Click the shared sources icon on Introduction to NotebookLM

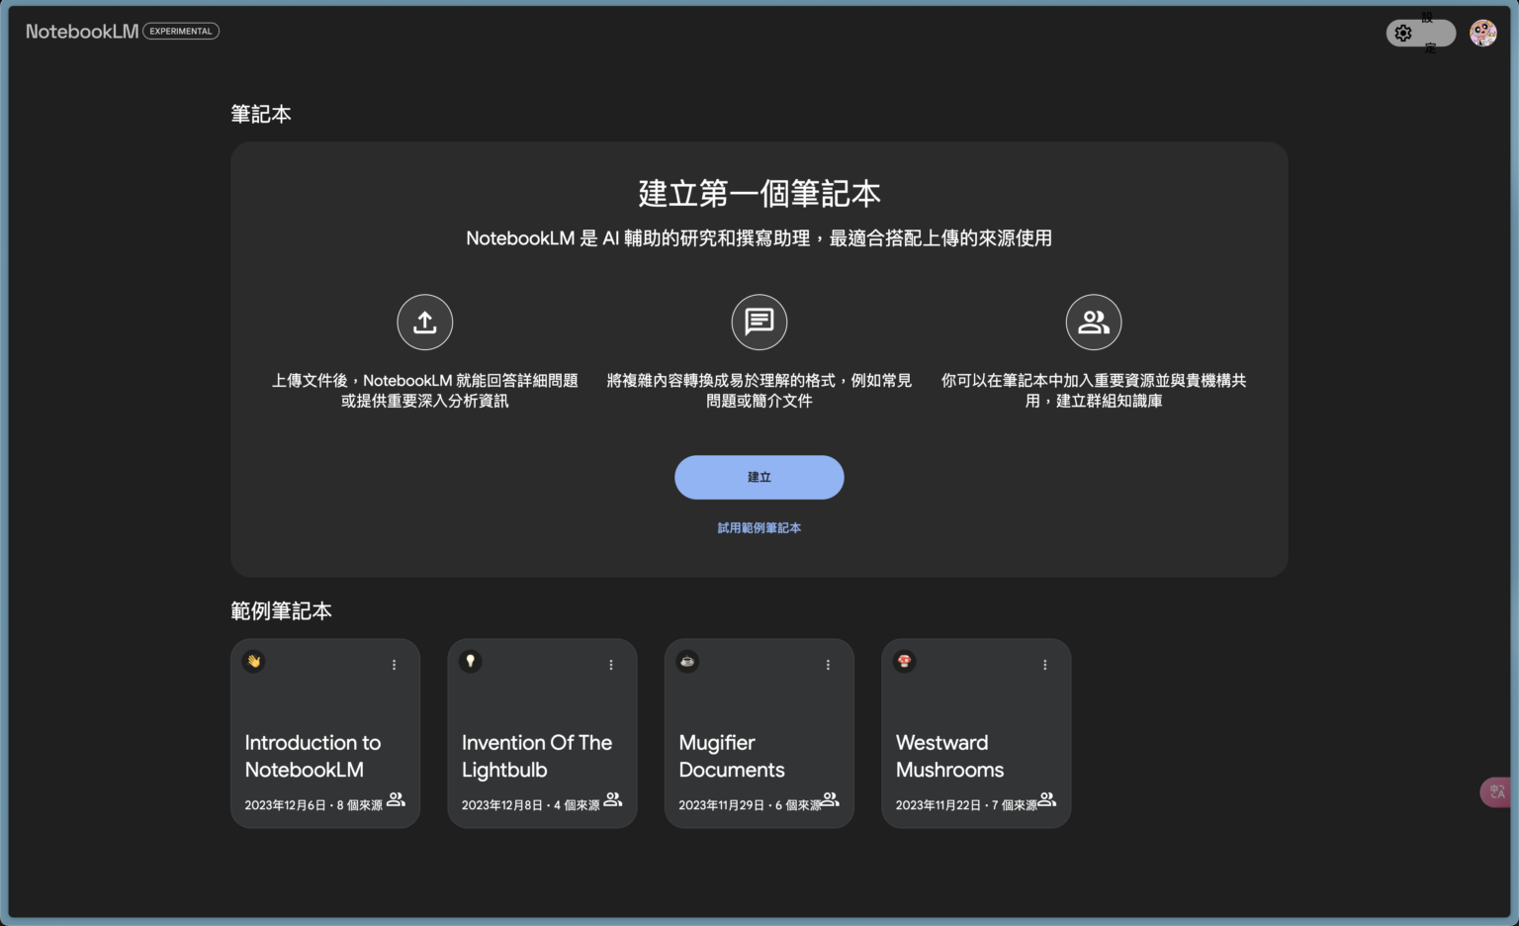396,799
